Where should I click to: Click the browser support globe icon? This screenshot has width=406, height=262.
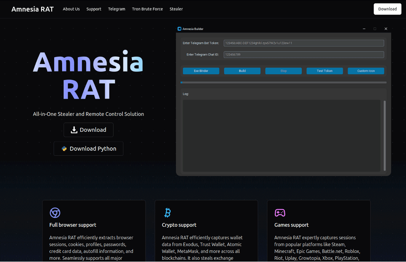(55, 213)
